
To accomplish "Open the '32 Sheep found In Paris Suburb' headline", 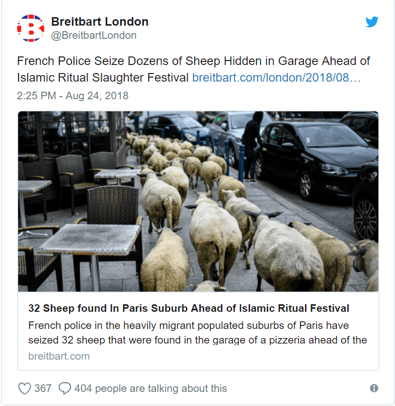I will 189,308.
